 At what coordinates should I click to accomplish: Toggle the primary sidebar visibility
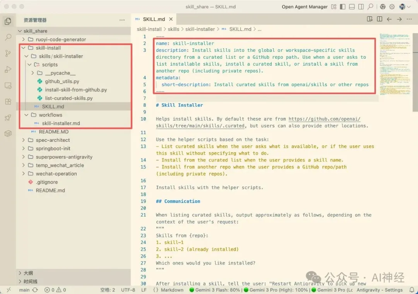pyautogui.click(x=342, y=7)
